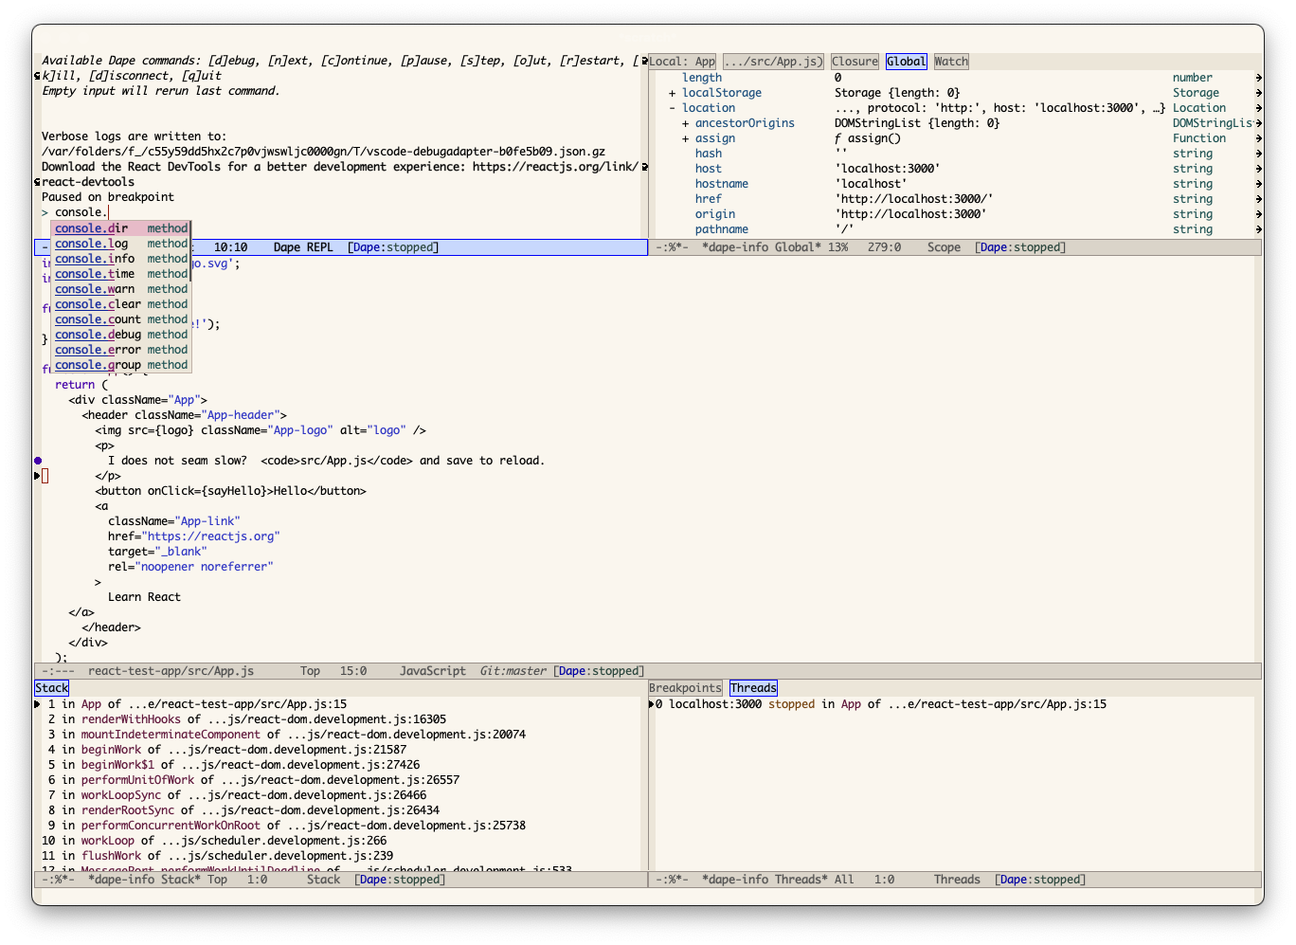Click the pathname variable name

[721, 229]
